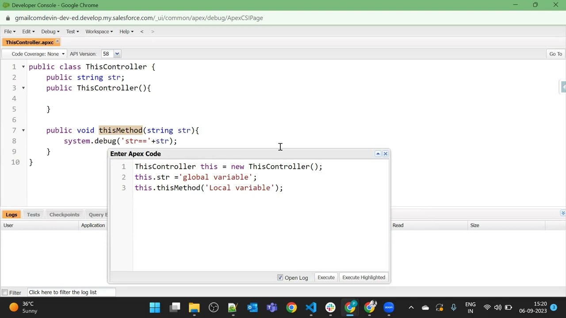Image resolution: width=566 pixels, height=318 pixels.
Task: Toggle the Filter checkbox
Action: [4, 292]
